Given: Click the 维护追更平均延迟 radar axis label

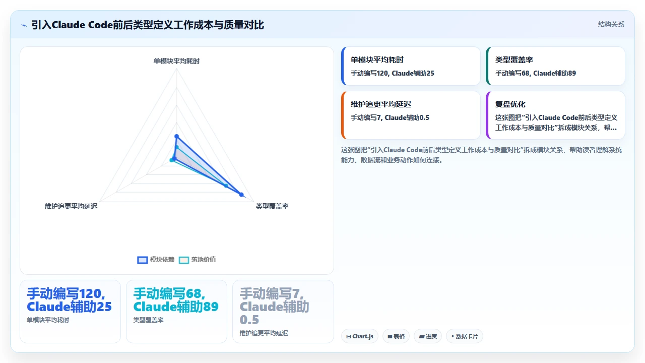Looking at the screenshot, I should [71, 206].
